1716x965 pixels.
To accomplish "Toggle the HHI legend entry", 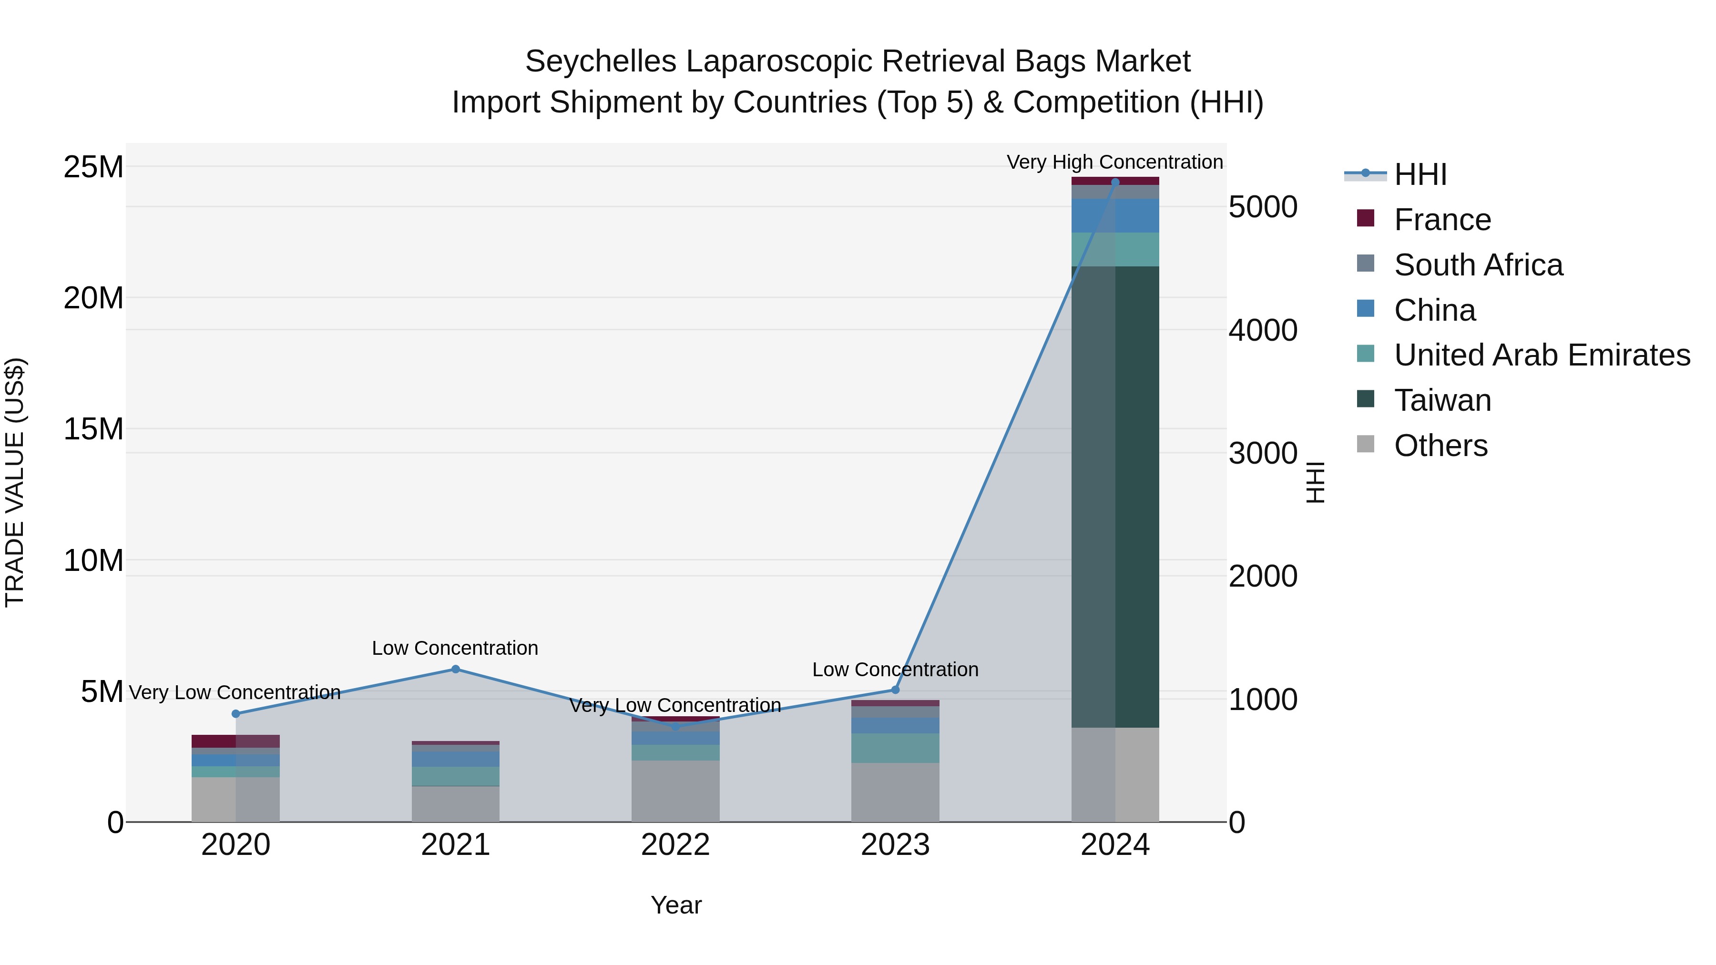I will 1396,174.
